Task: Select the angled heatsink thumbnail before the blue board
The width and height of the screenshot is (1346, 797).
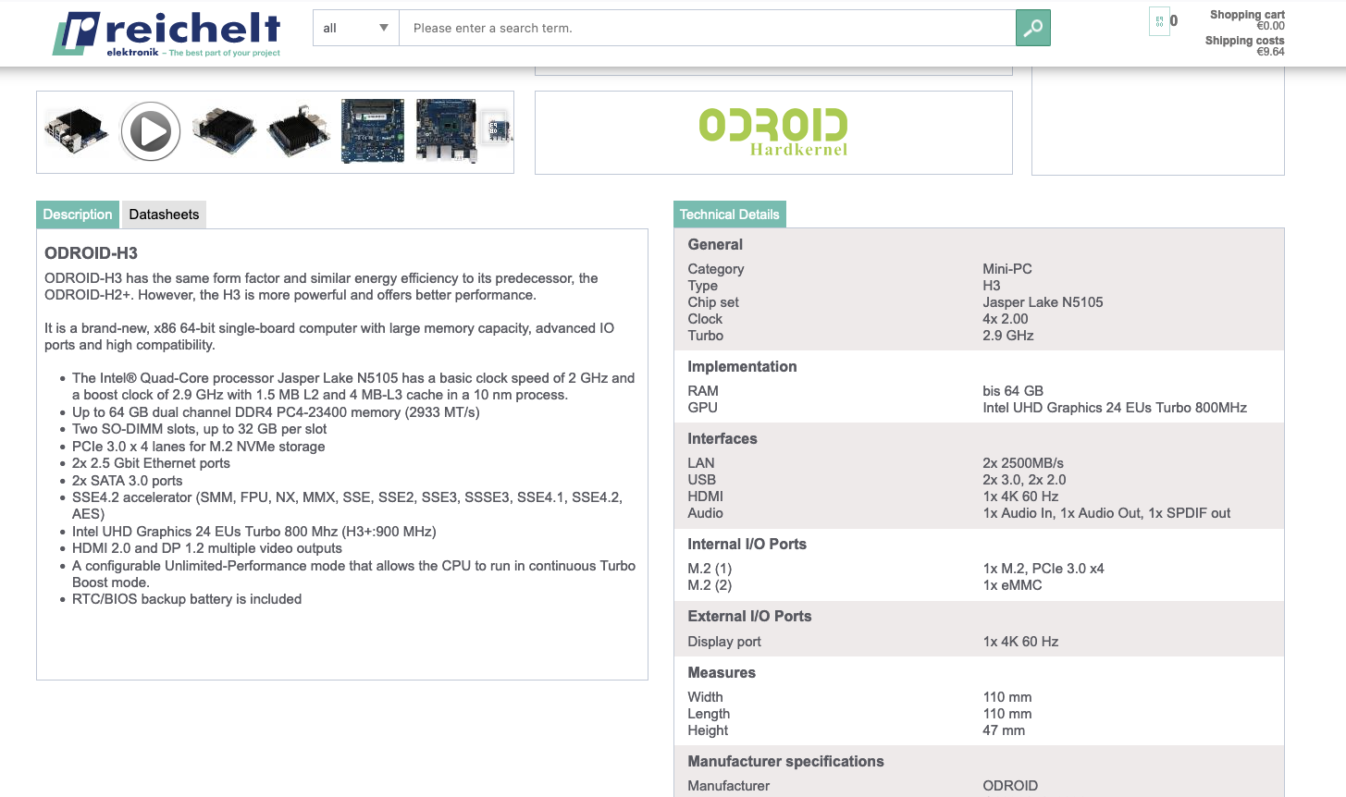Action: 299,130
